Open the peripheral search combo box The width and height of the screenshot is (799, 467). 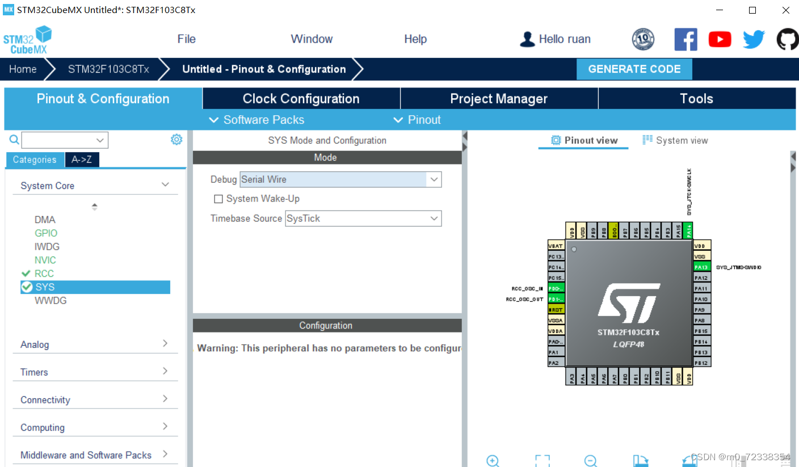click(x=65, y=140)
